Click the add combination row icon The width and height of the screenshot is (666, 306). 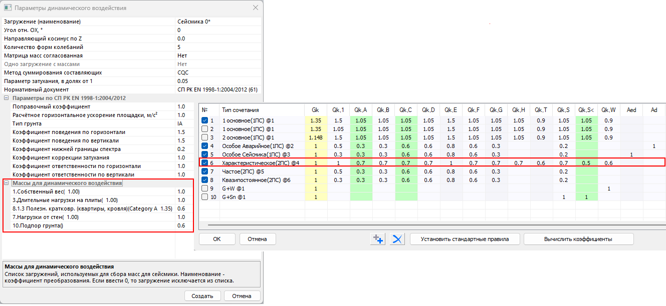377,239
